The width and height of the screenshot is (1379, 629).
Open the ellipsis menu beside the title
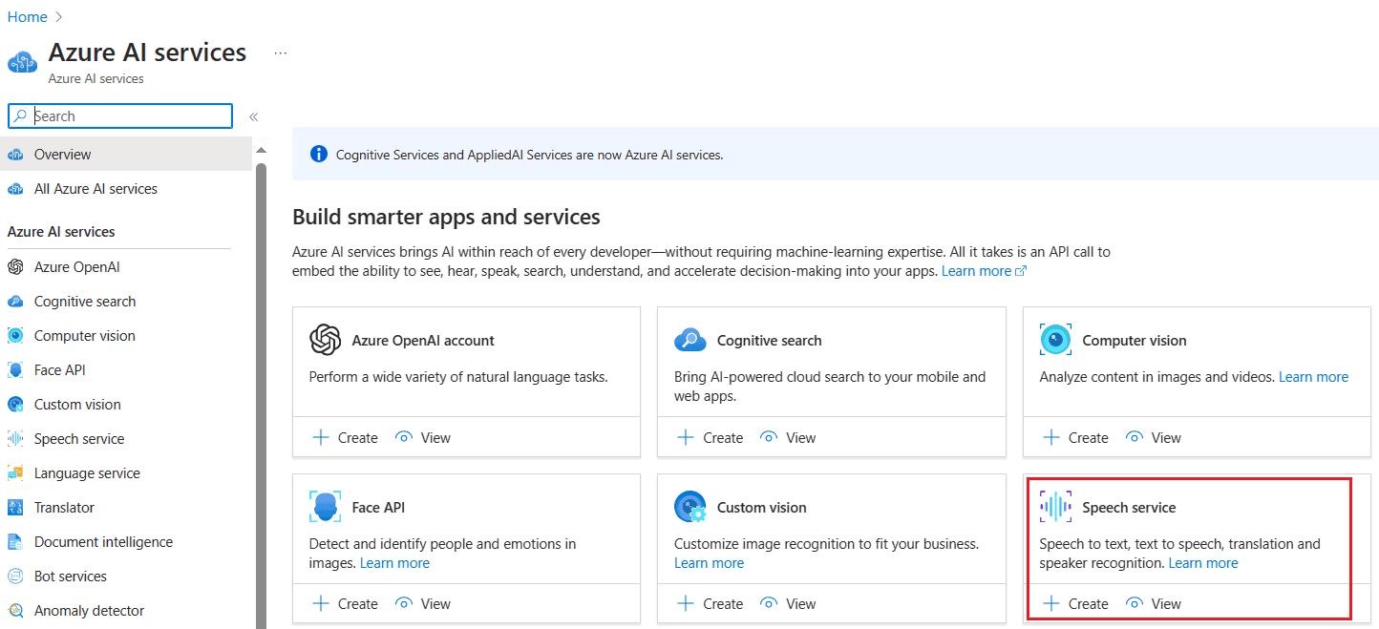click(x=280, y=53)
